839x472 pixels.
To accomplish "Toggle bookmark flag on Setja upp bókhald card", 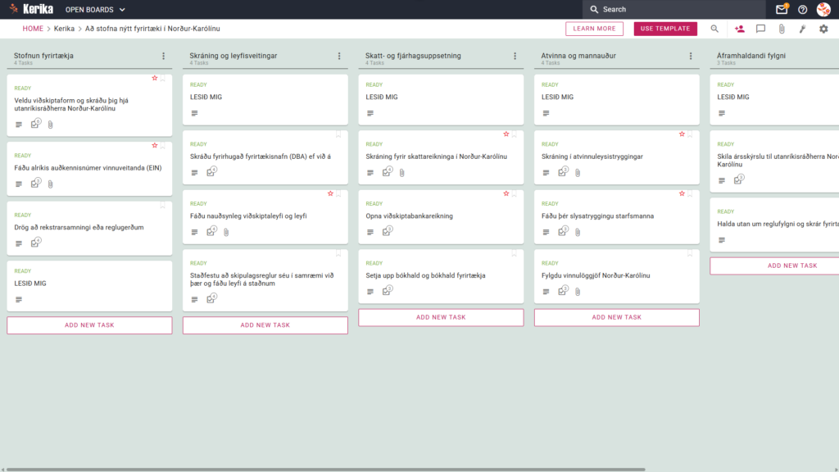I will (x=515, y=253).
